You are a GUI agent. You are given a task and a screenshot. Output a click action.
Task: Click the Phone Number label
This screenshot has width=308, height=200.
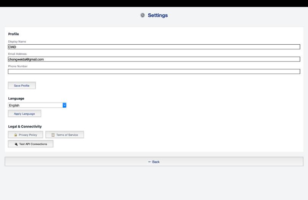18,66
